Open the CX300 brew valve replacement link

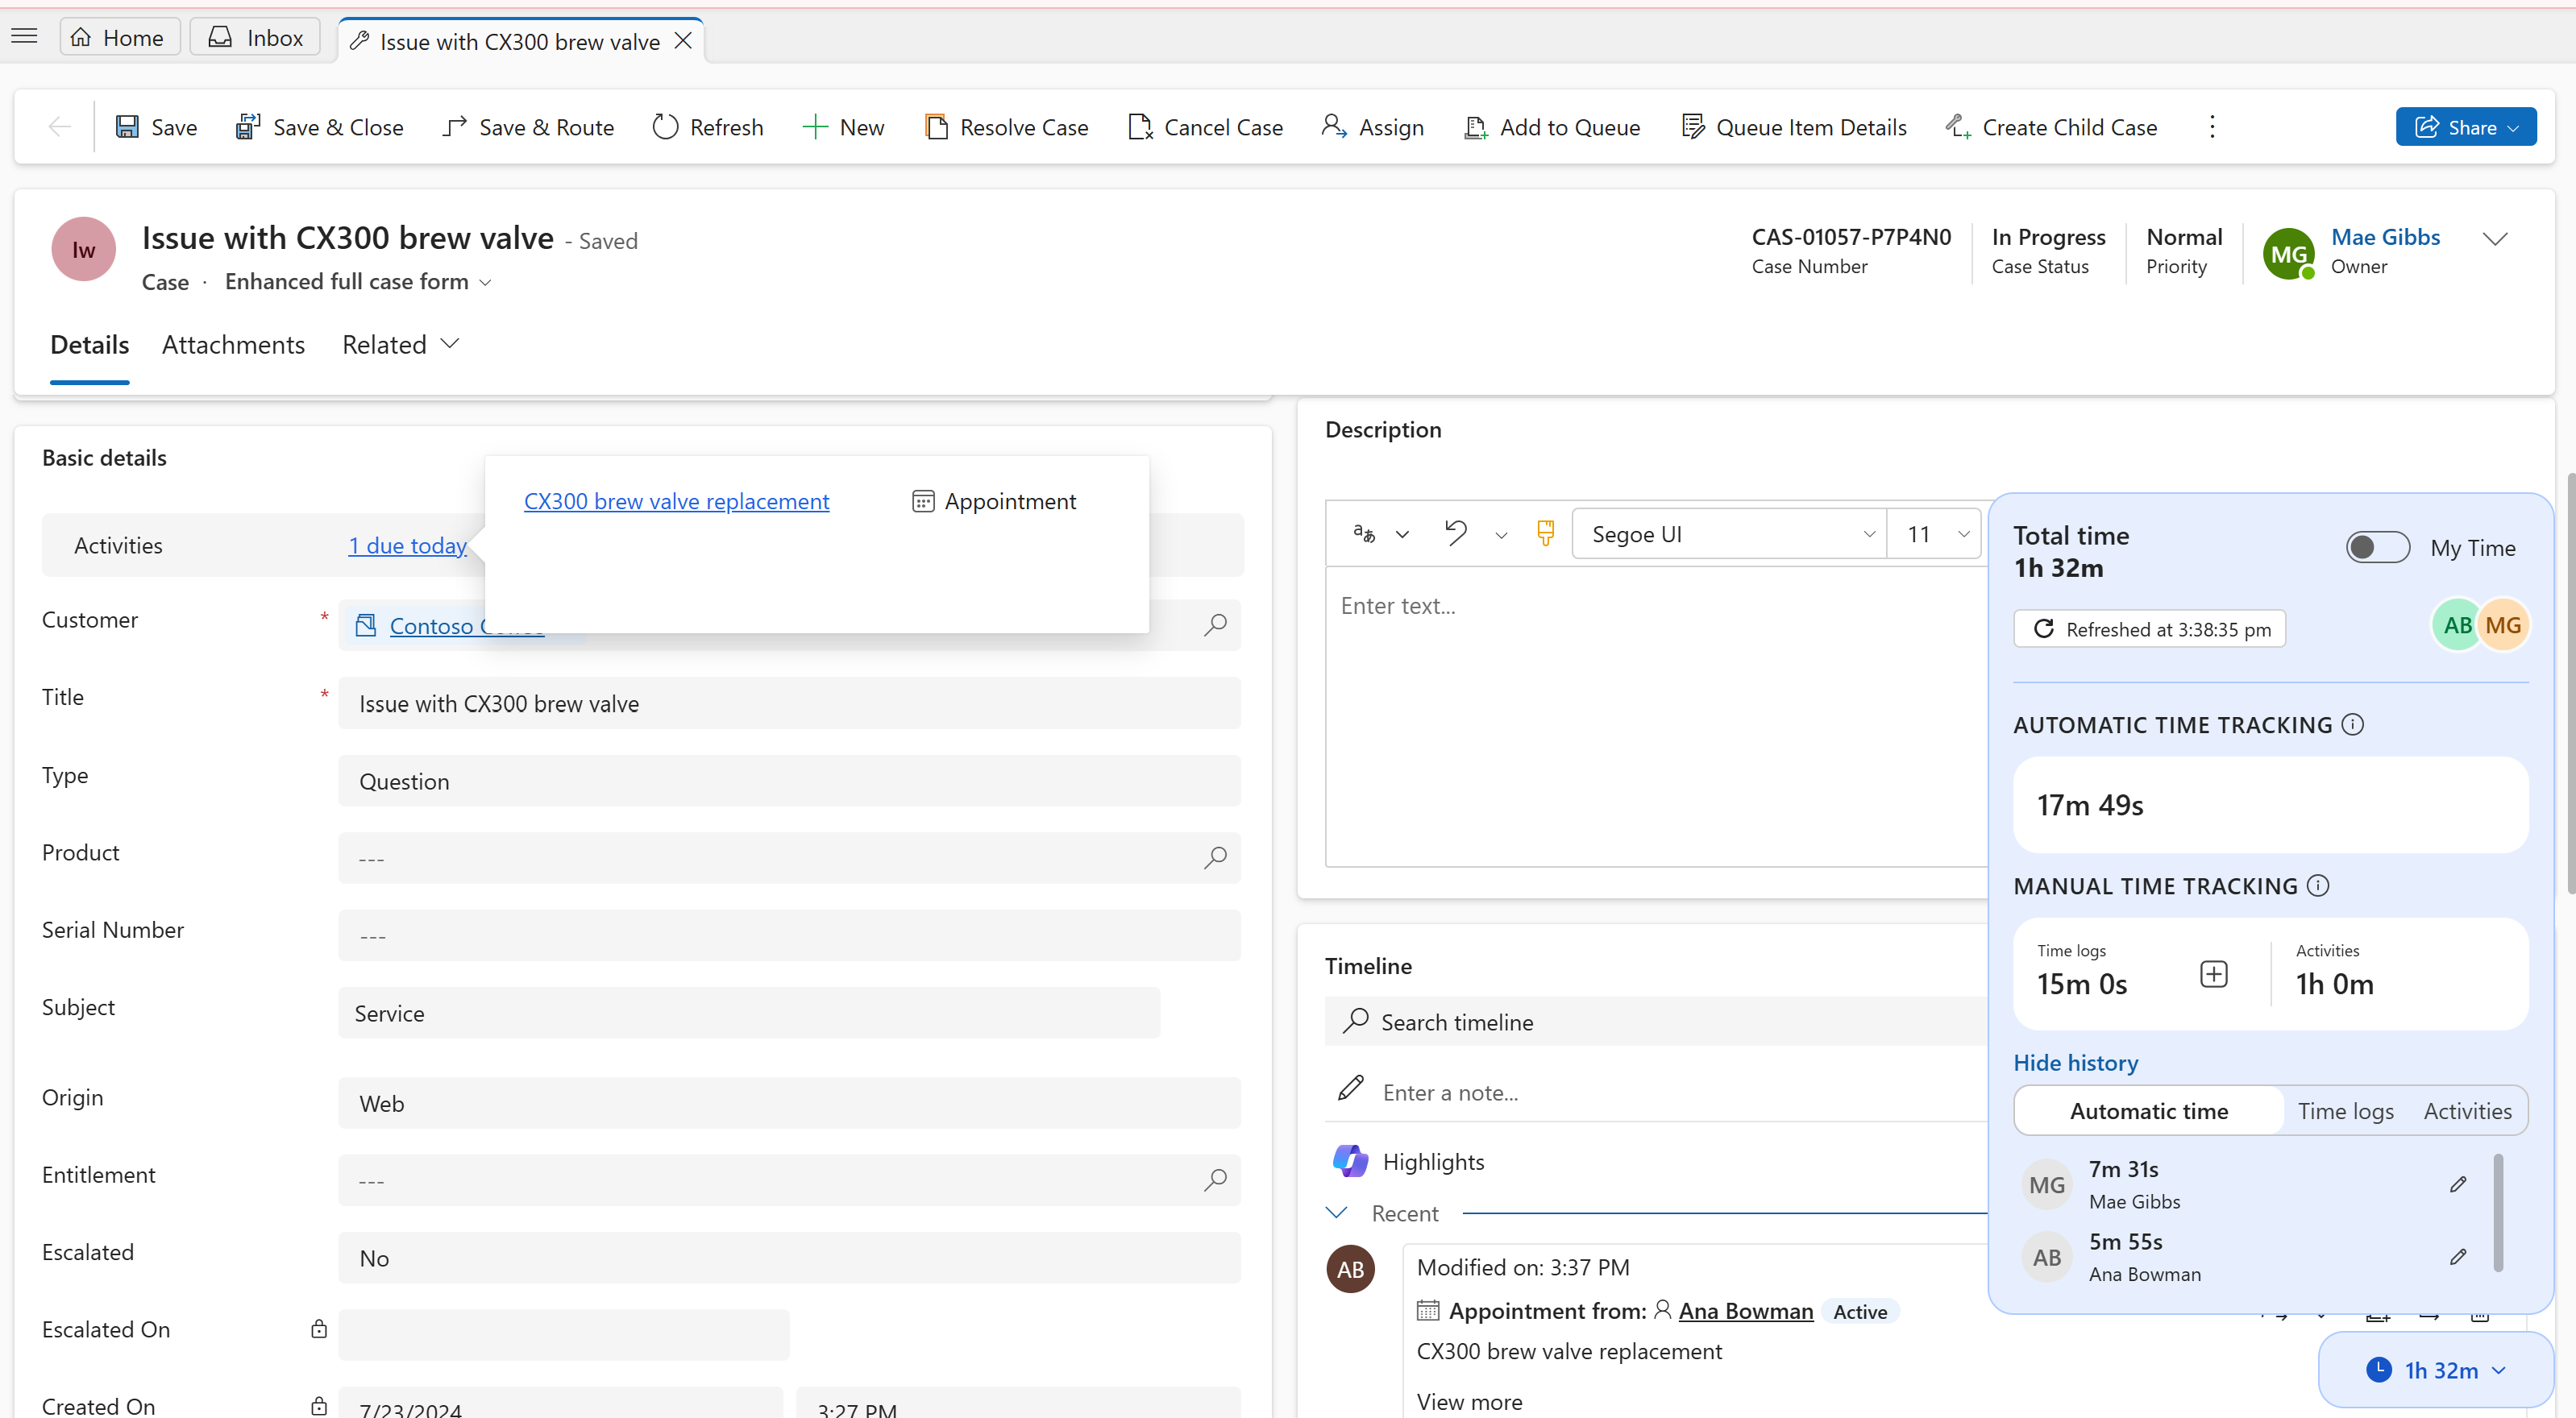(x=676, y=501)
